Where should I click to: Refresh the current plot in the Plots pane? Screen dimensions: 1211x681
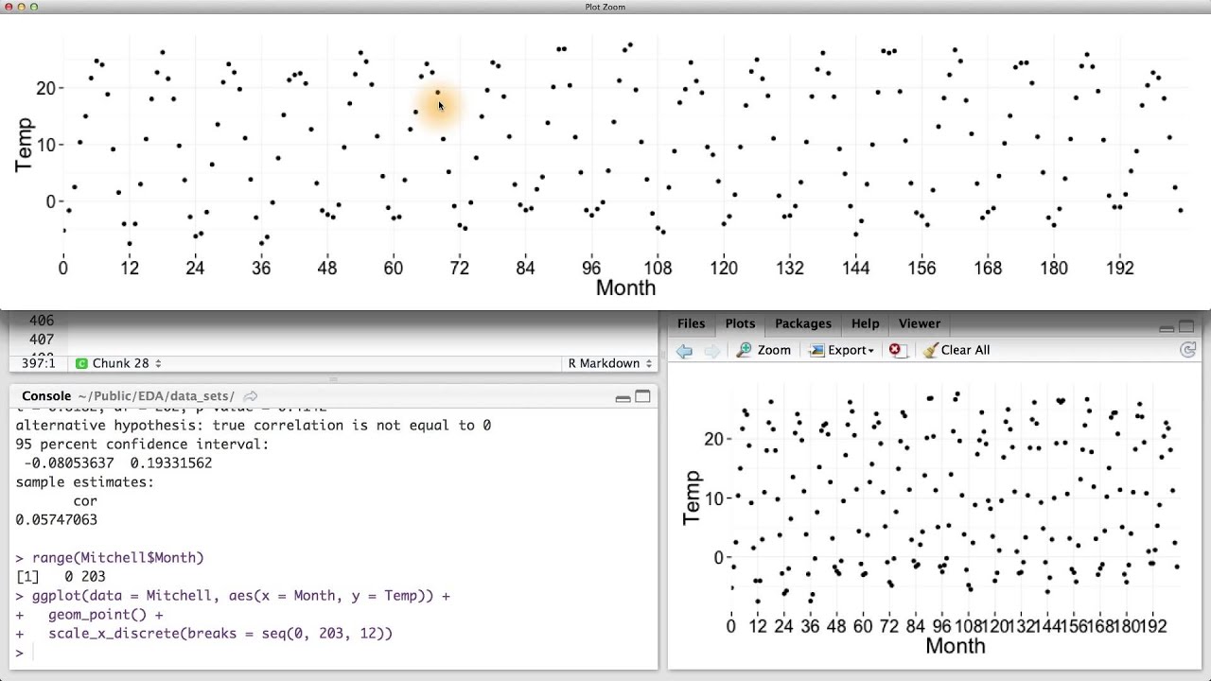(x=1188, y=350)
